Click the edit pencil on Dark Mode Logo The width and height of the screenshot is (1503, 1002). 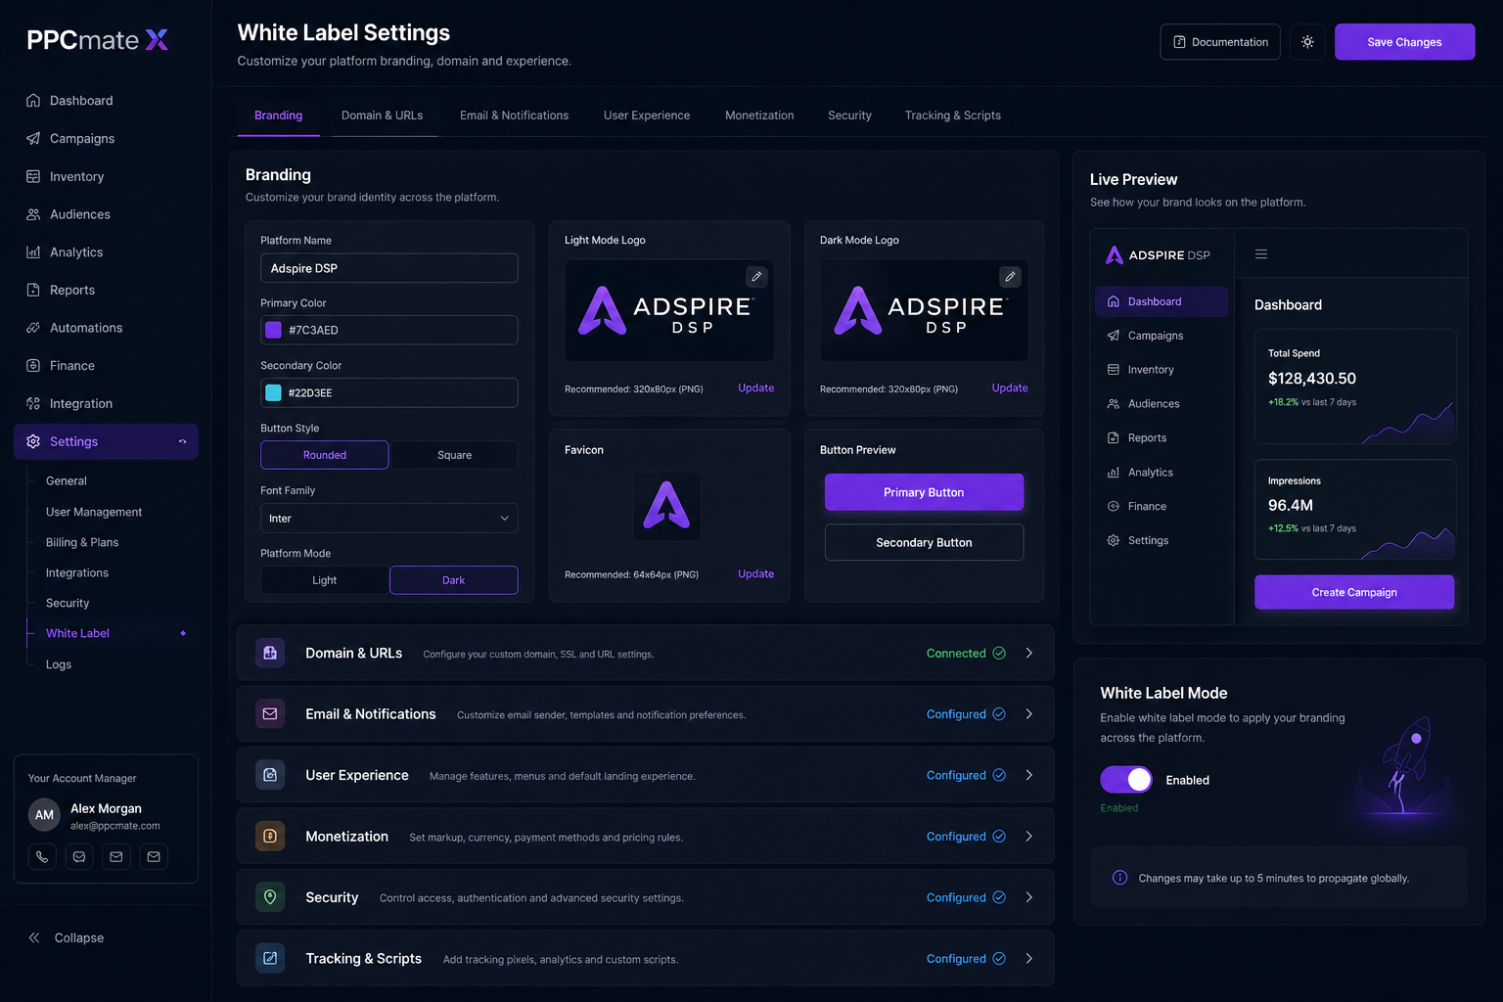pyautogui.click(x=1010, y=277)
